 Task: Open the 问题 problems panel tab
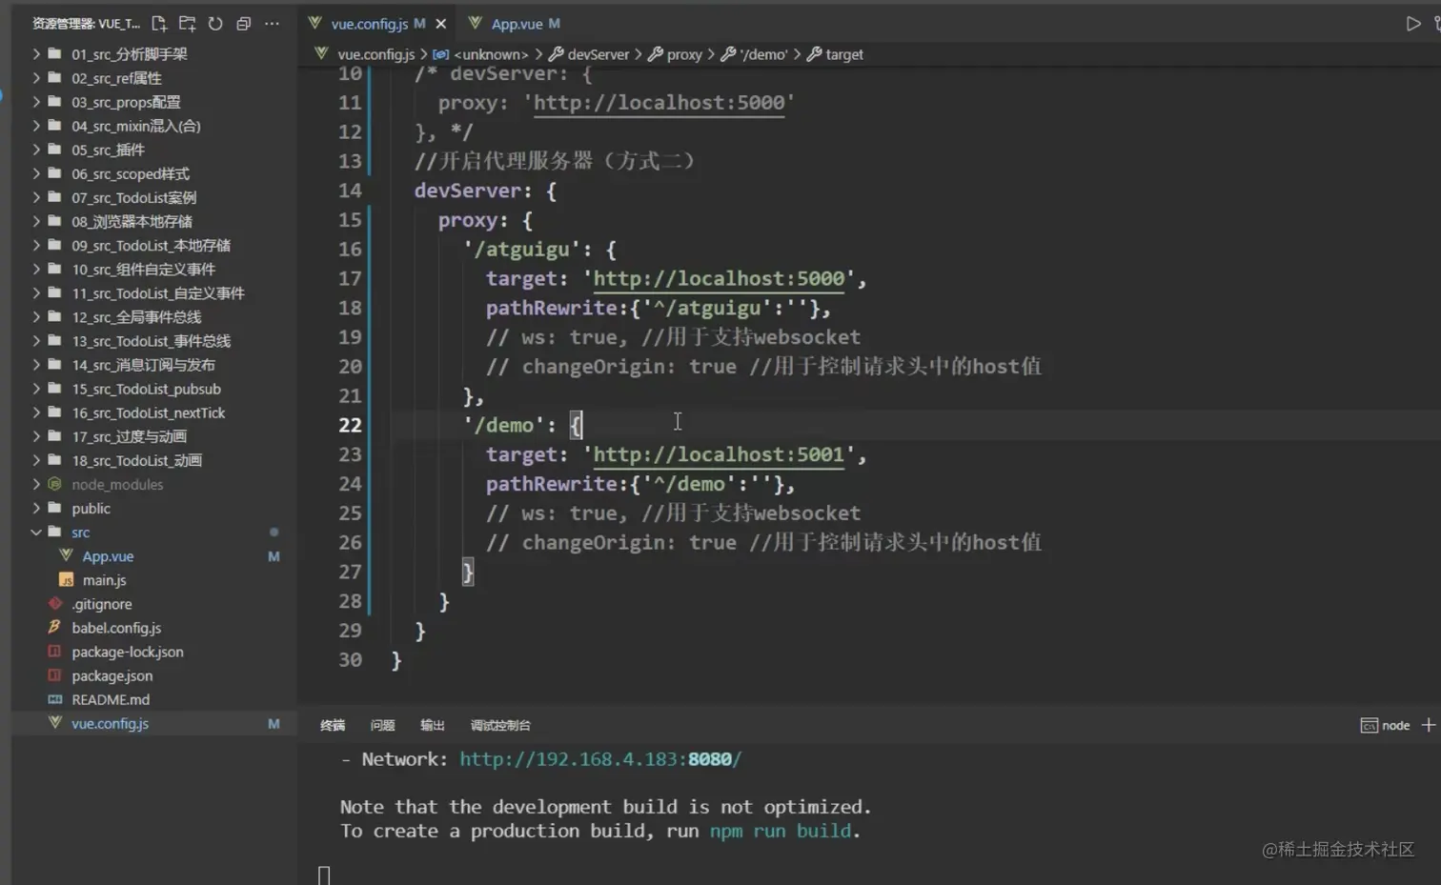(382, 725)
